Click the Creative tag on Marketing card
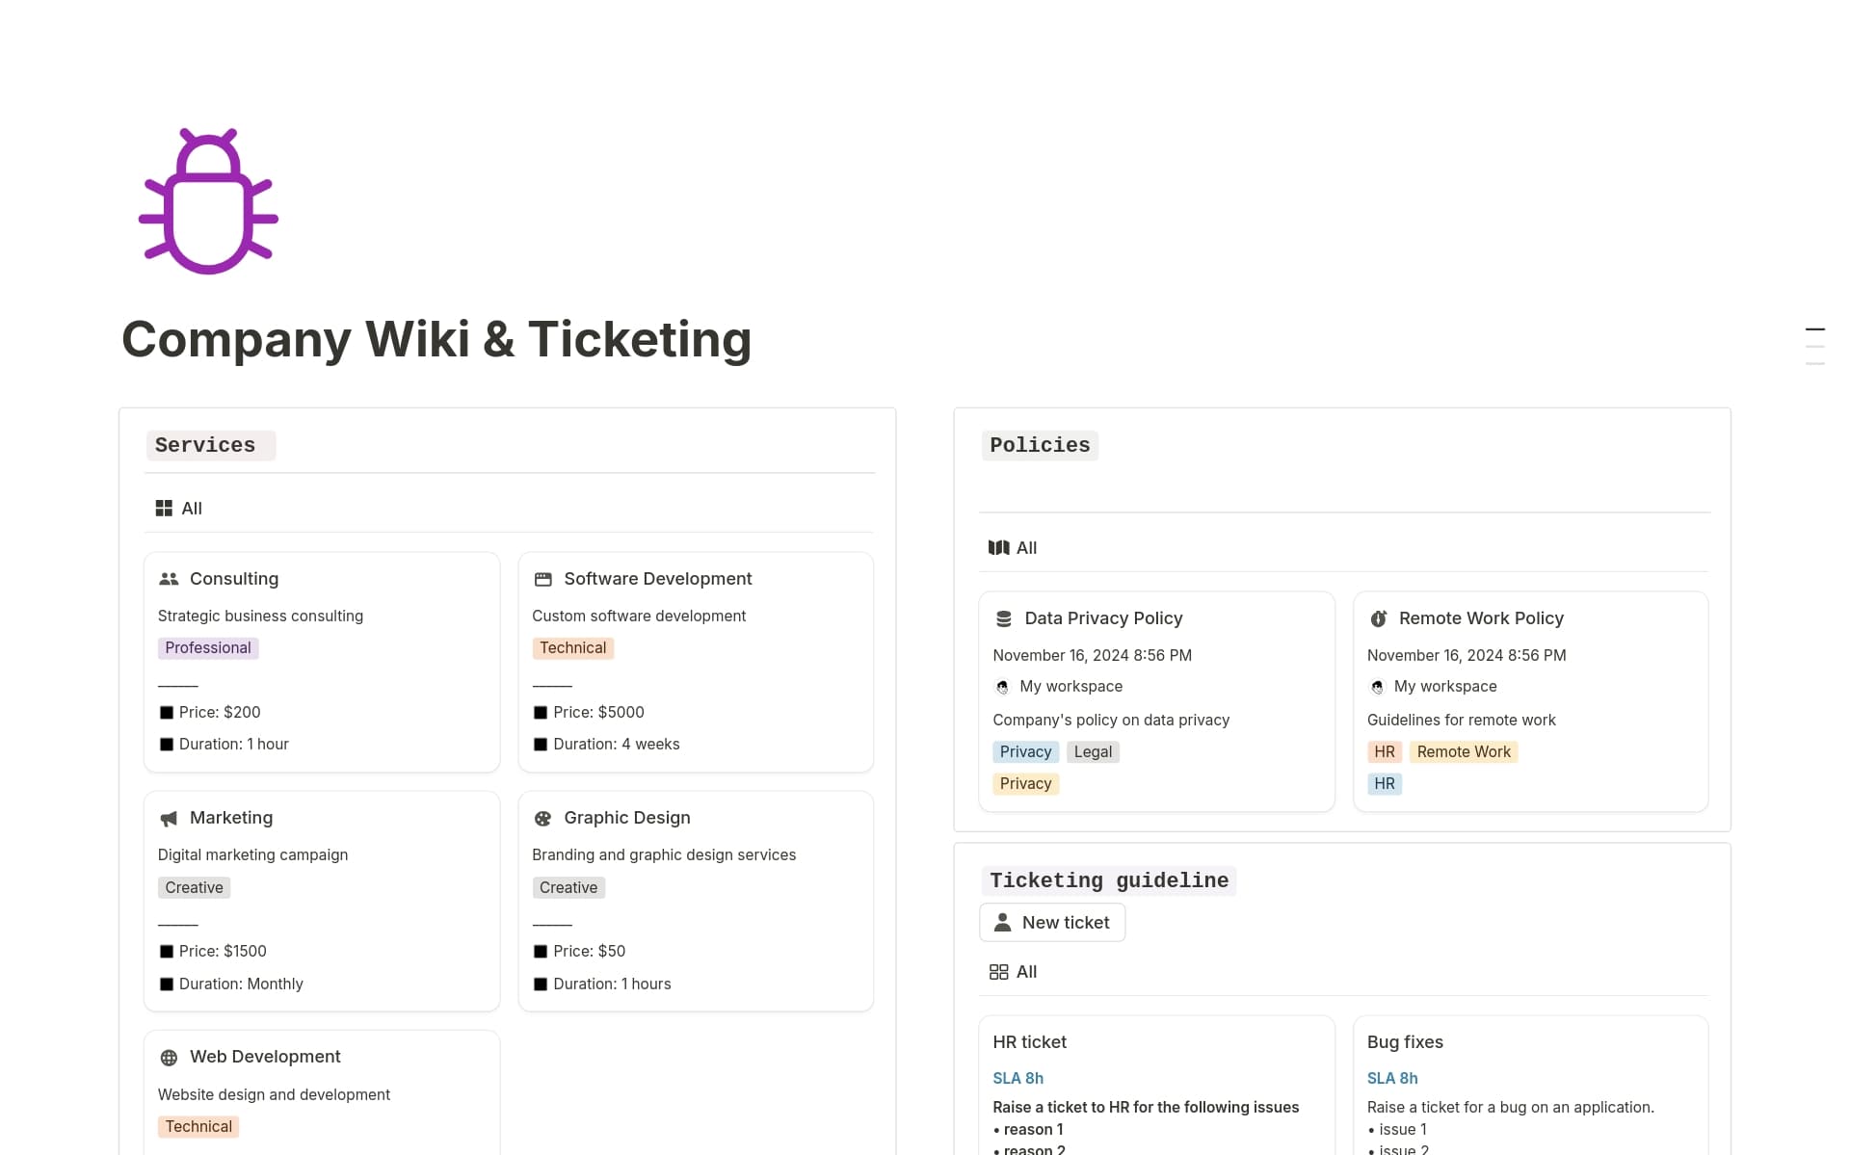Image resolution: width=1850 pixels, height=1155 pixels. point(194,887)
